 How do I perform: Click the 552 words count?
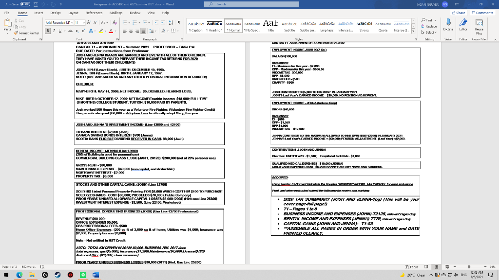coord(29,267)
